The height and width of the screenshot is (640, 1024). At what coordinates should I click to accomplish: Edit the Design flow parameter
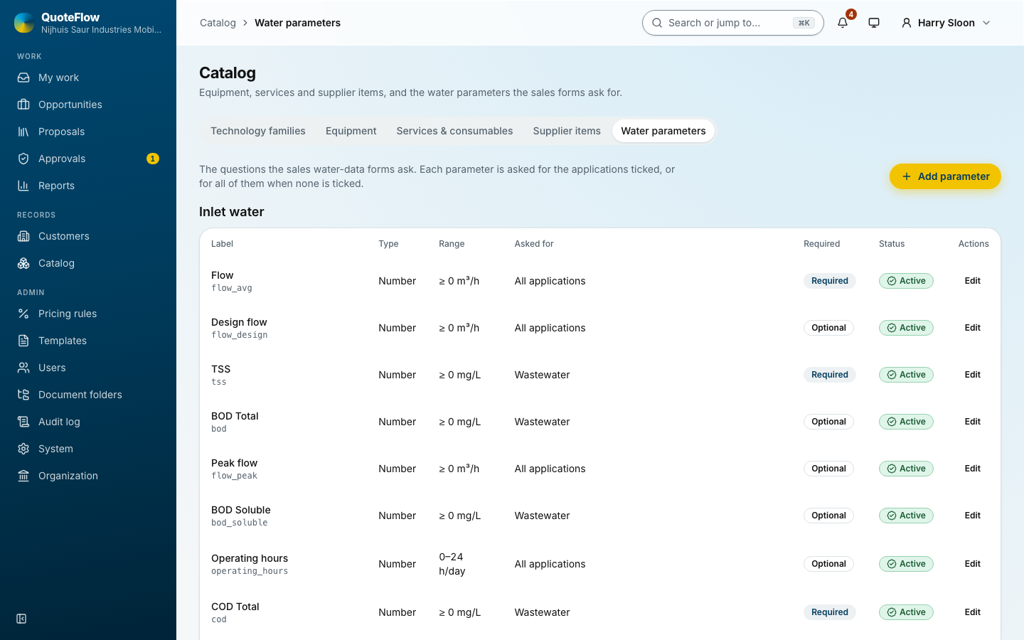tap(973, 328)
